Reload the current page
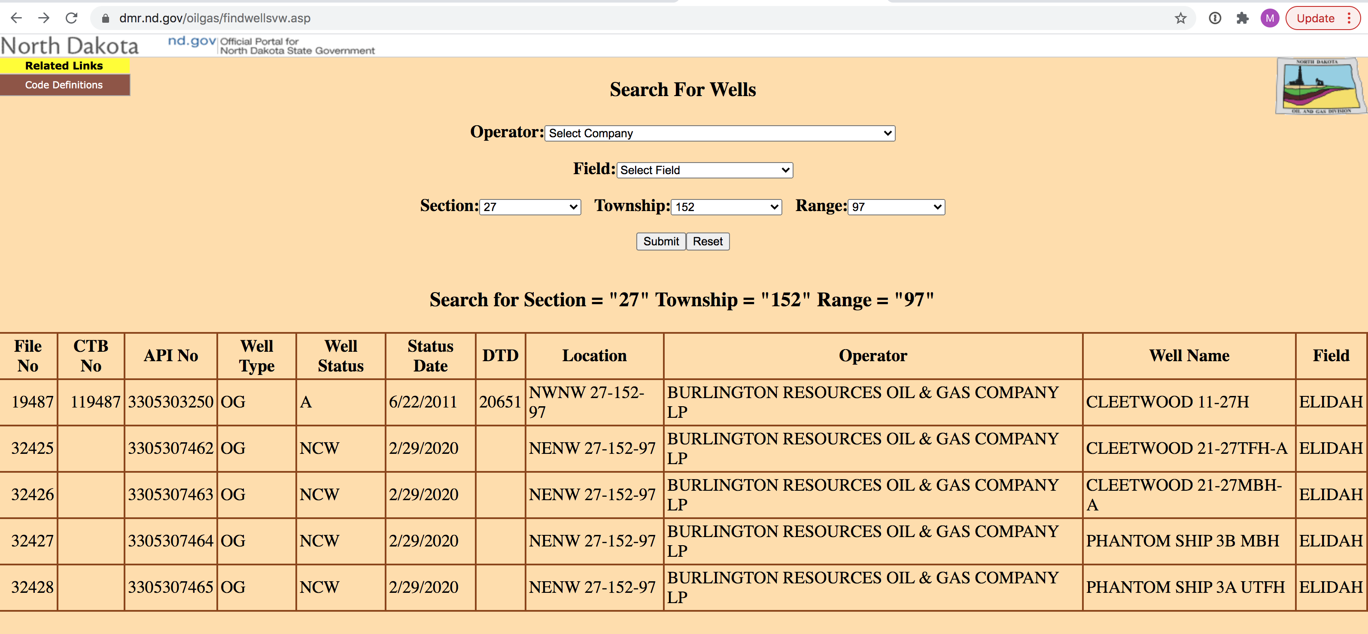The width and height of the screenshot is (1368, 634). 72,18
